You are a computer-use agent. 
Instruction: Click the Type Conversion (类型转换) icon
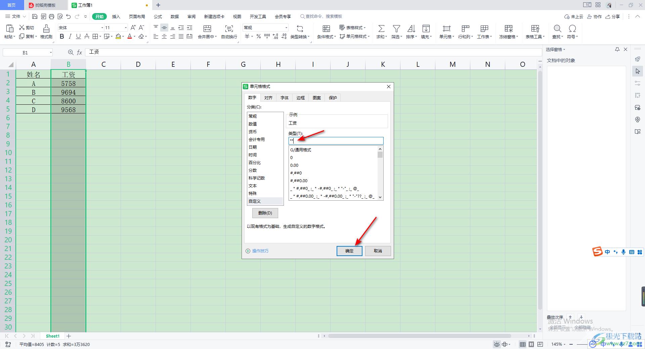(x=300, y=28)
